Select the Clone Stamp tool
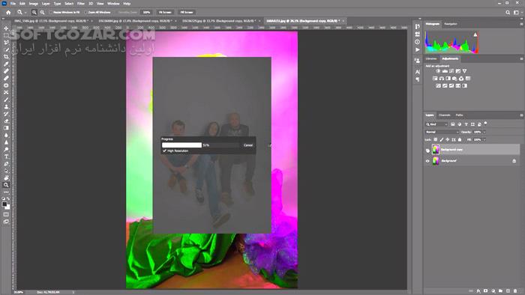The height and width of the screenshot is (295, 525). tap(6, 107)
